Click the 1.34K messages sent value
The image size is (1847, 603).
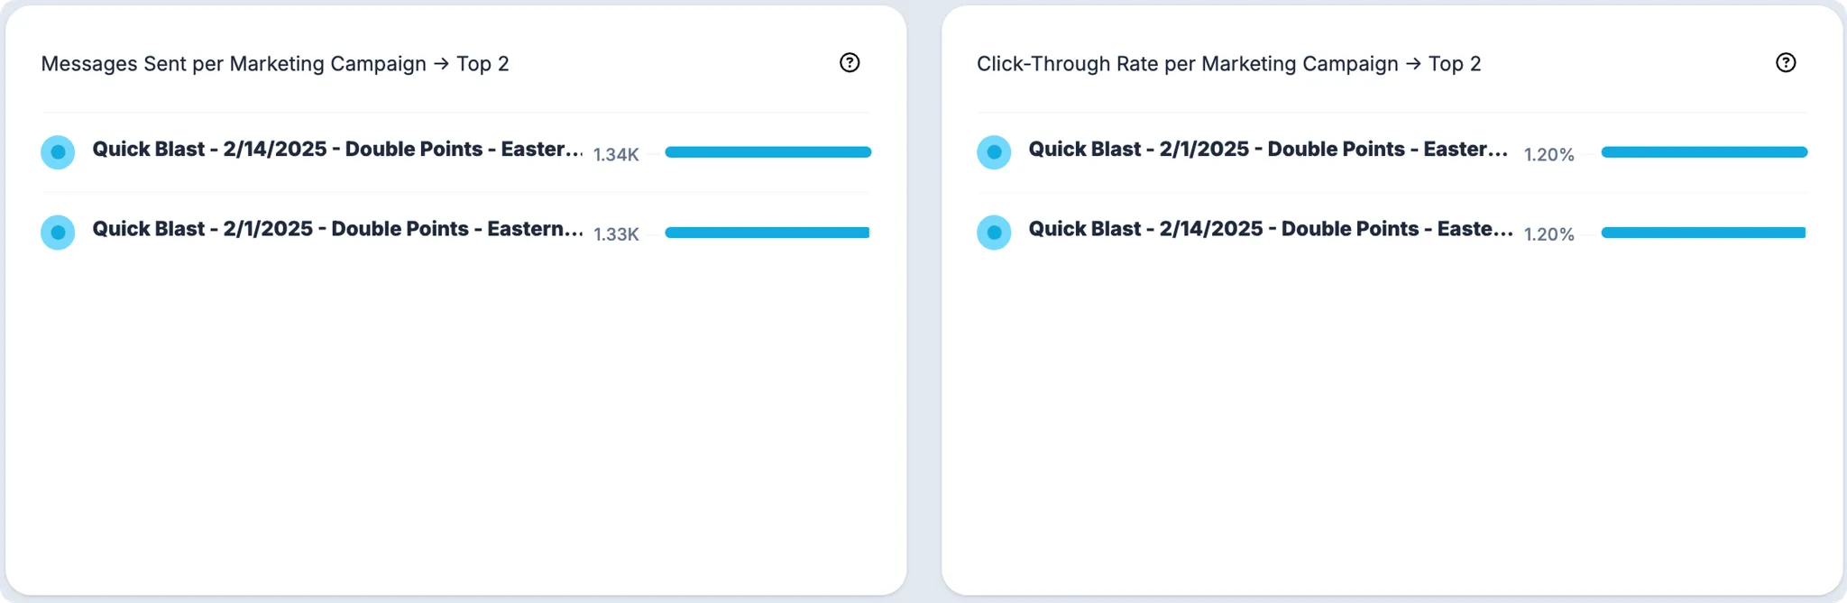tap(616, 155)
